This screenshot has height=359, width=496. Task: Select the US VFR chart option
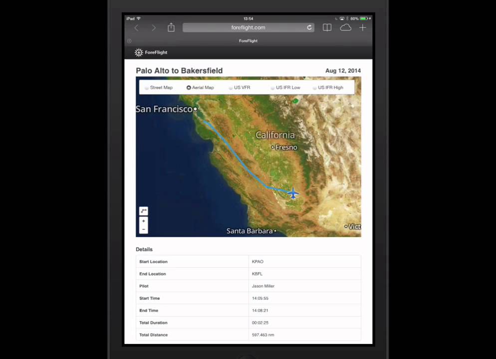coord(240,88)
